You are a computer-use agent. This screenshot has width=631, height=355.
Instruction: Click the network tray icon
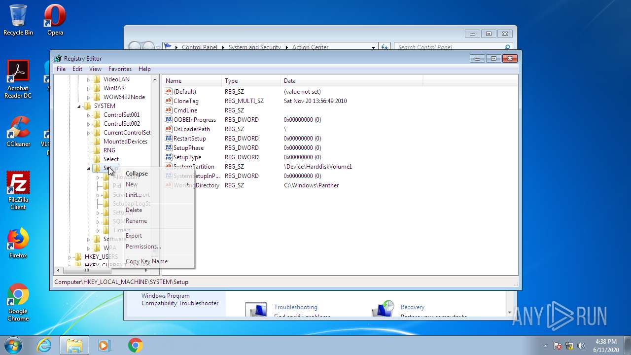569,346
